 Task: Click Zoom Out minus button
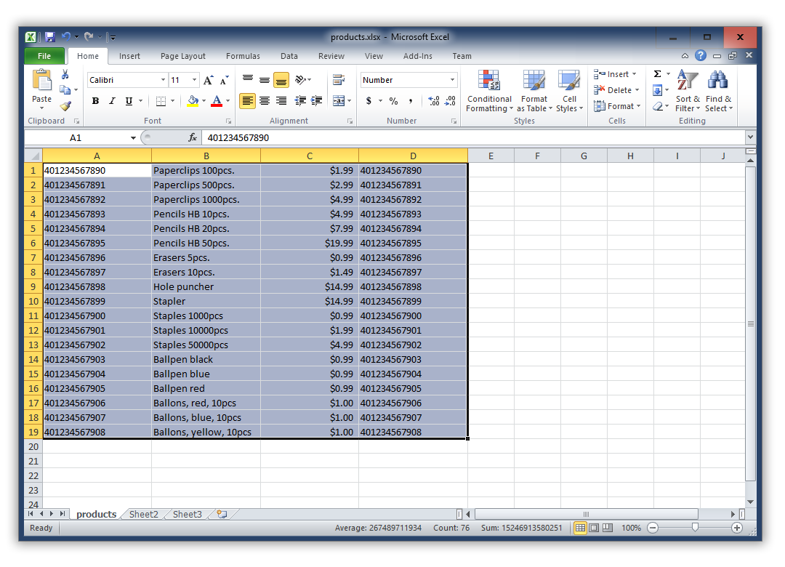(x=652, y=528)
